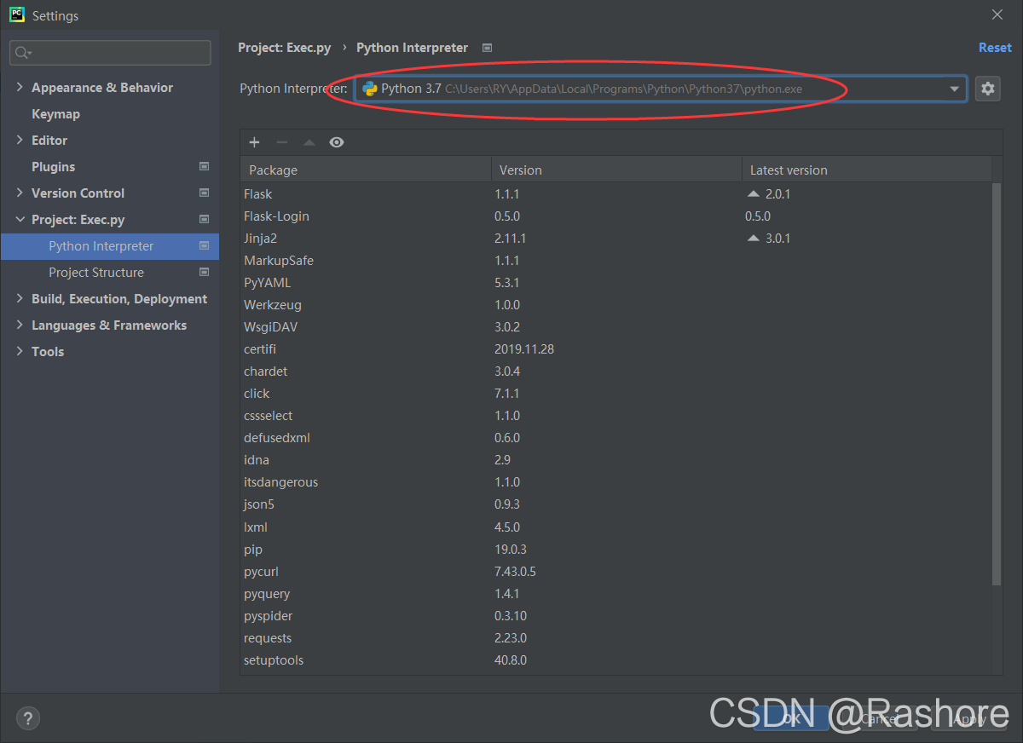Click the upgrade package arrow icon
Image resolution: width=1023 pixels, height=743 pixels.
[309, 142]
